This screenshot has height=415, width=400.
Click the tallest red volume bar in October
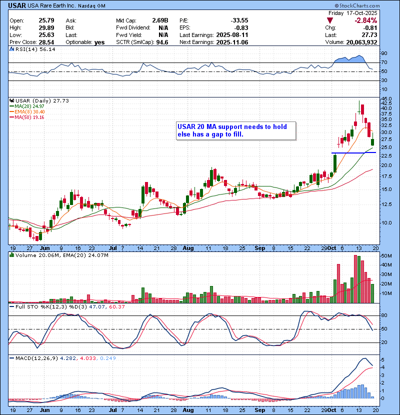[x=355, y=279]
